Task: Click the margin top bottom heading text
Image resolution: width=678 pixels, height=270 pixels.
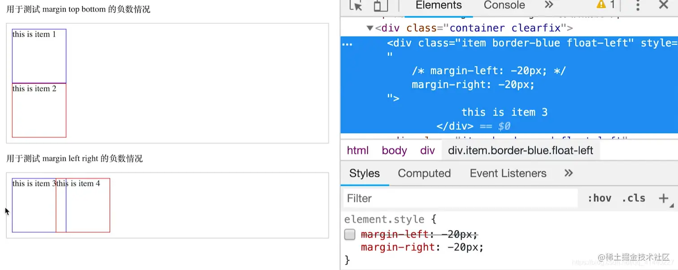Action: 78,9
